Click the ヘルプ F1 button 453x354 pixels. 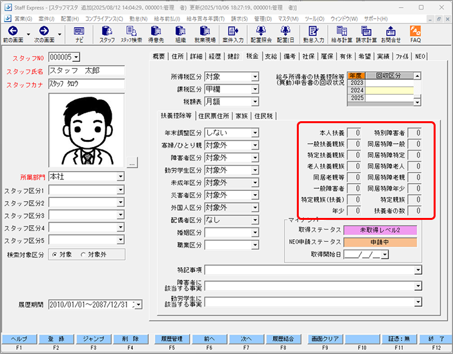click(19, 339)
